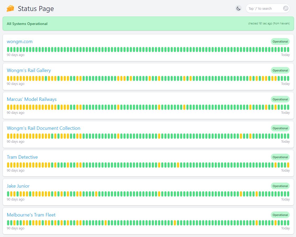The image size is (296, 237).
Task: Click the 'checked 161 sec ago' text
Action: [x=269, y=23]
